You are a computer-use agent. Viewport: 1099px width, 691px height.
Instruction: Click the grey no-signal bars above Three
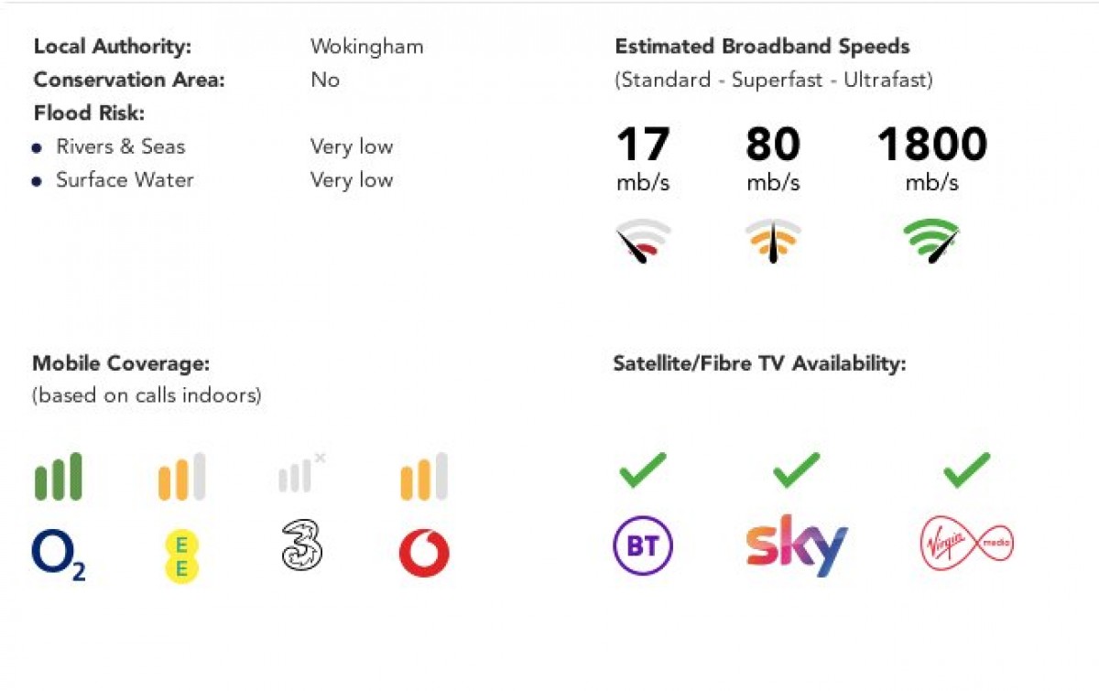[x=302, y=472]
